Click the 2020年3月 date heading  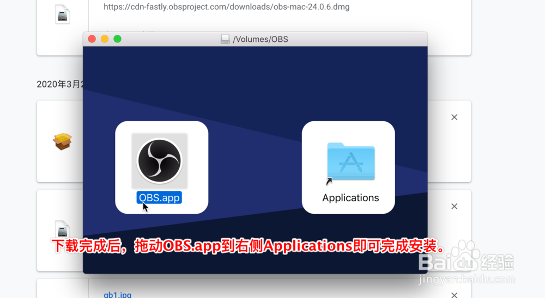pyautogui.click(x=60, y=84)
